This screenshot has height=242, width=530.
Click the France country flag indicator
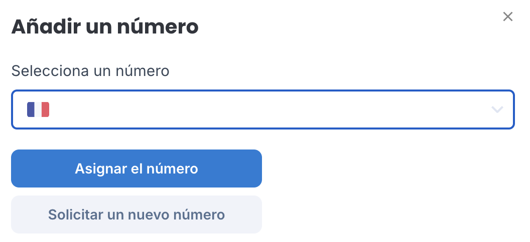(x=38, y=109)
